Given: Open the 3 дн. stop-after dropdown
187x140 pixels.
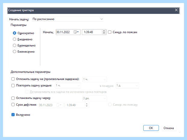Looking at the screenshot, I should [x=94, y=98].
